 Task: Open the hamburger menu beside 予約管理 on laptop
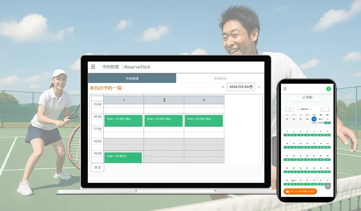(93, 67)
